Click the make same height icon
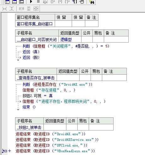Screen dimensions: 145x155 pyautogui.click(x=29, y=9)
